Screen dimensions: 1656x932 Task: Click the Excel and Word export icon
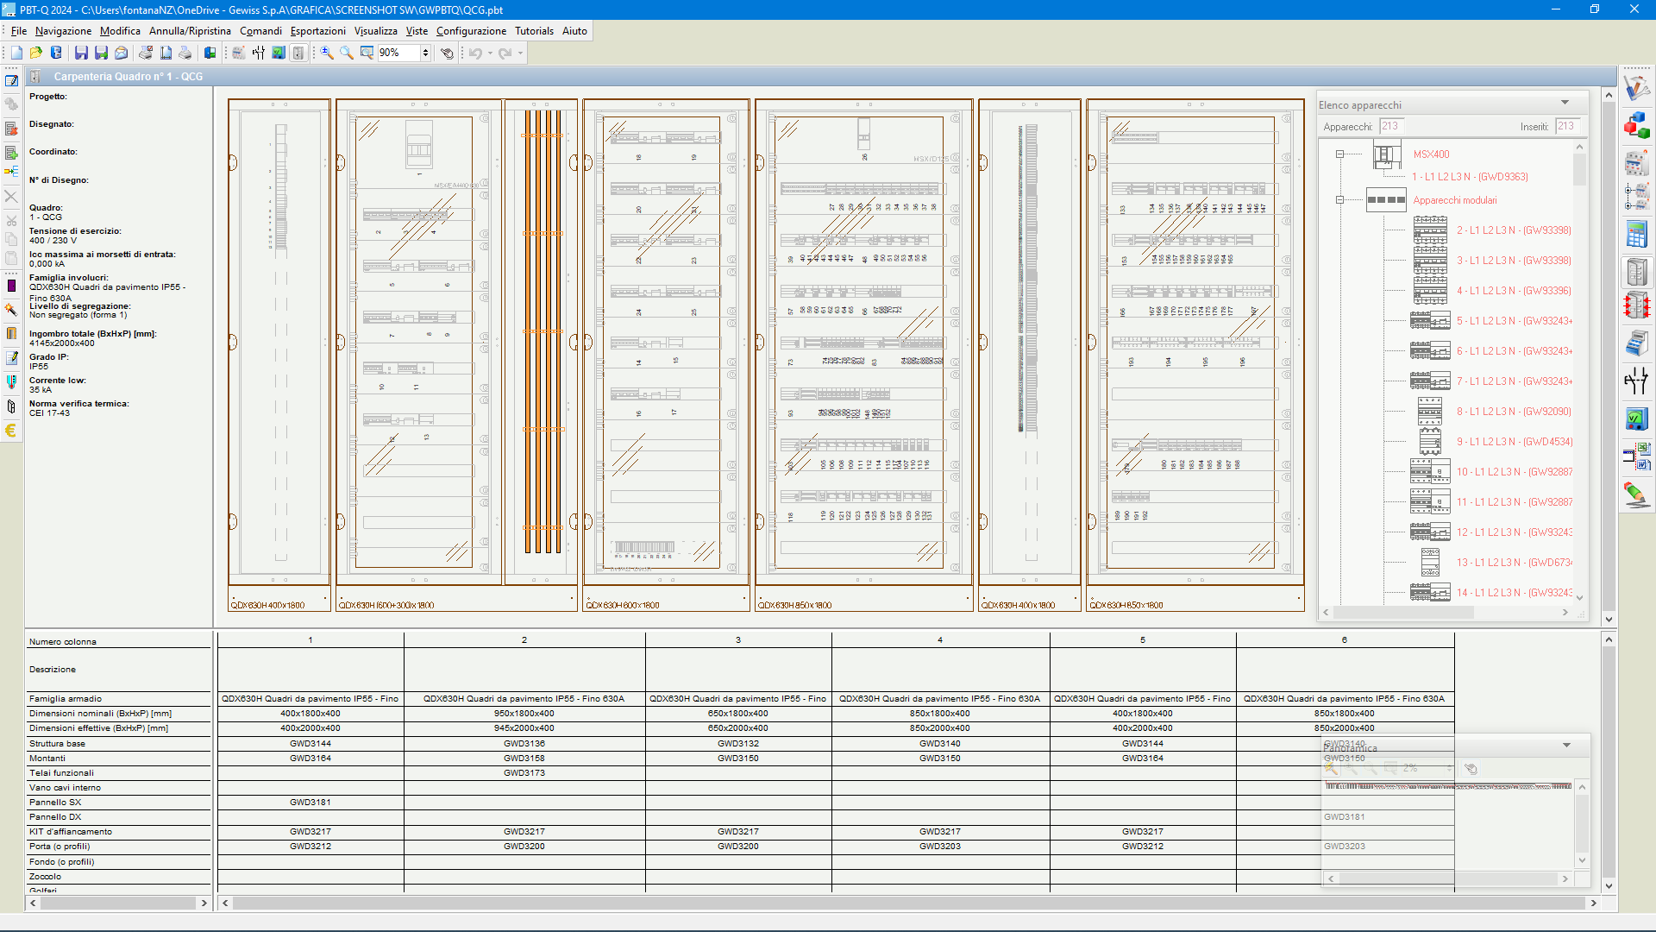pyautogui.click(x=1636, y=456)
